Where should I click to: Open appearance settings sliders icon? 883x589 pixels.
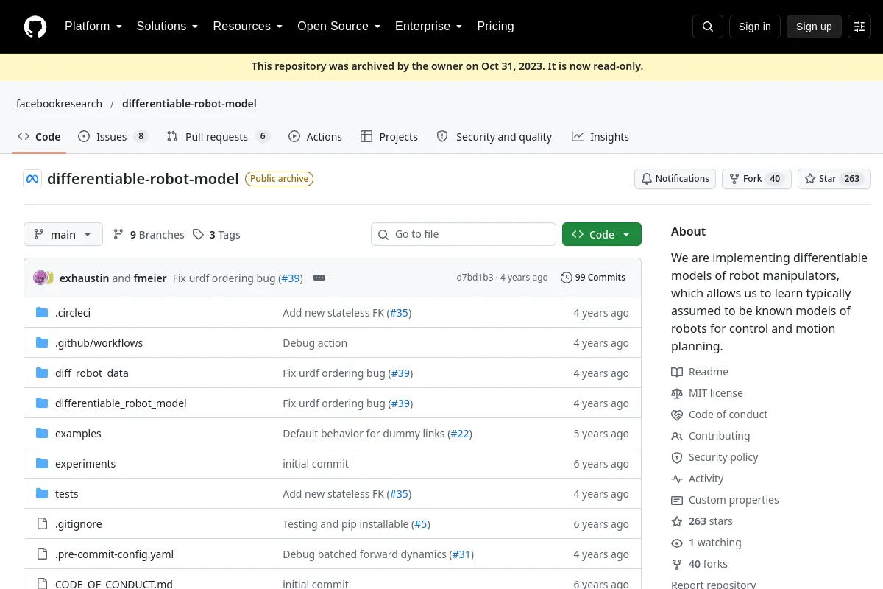pos(859,27)
